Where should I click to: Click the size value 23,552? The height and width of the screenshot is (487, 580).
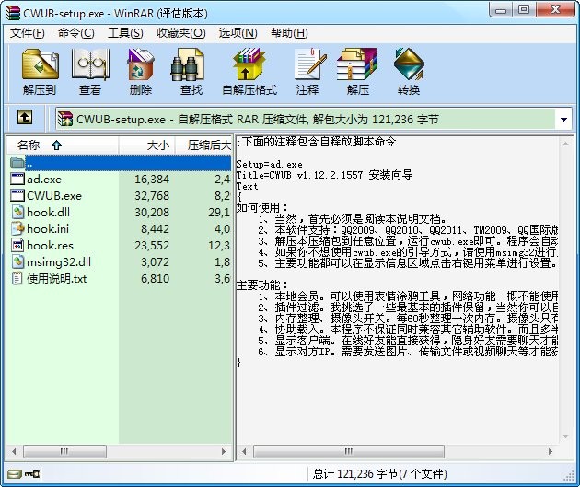152,246
